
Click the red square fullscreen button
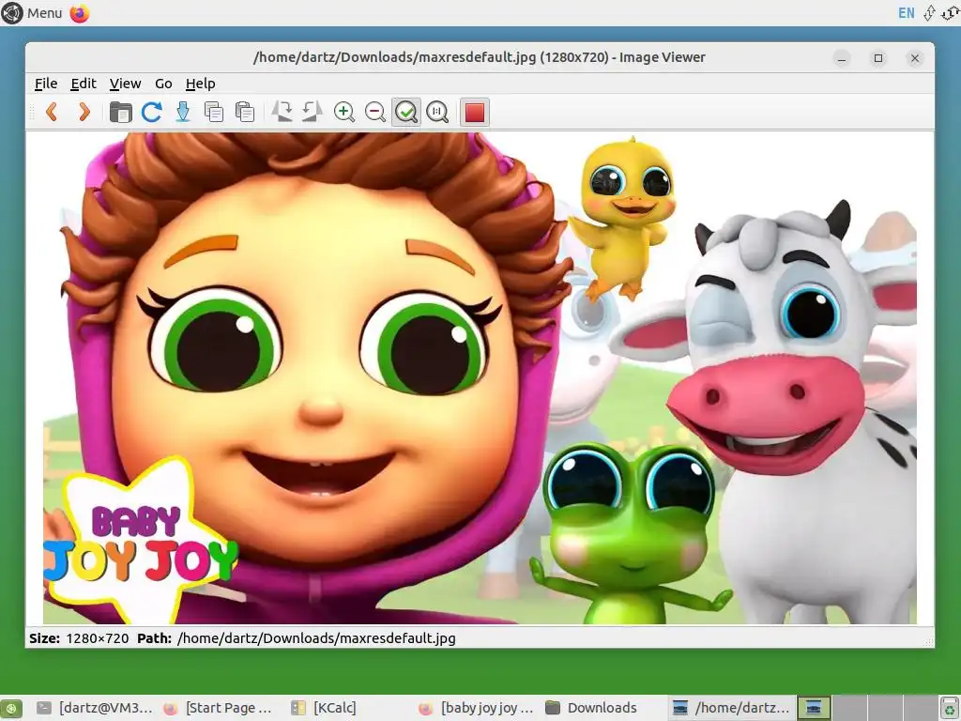pyautogui.click(x=475, y=112)
